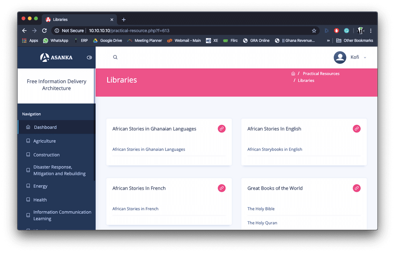Image resolution: width=395 pixels, height=253 pixels.
Task: Select Information Communication Learning item
Action: pos(56,216)
